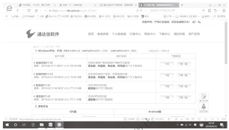Open 东方财富 bookmark

coord(133,16)
